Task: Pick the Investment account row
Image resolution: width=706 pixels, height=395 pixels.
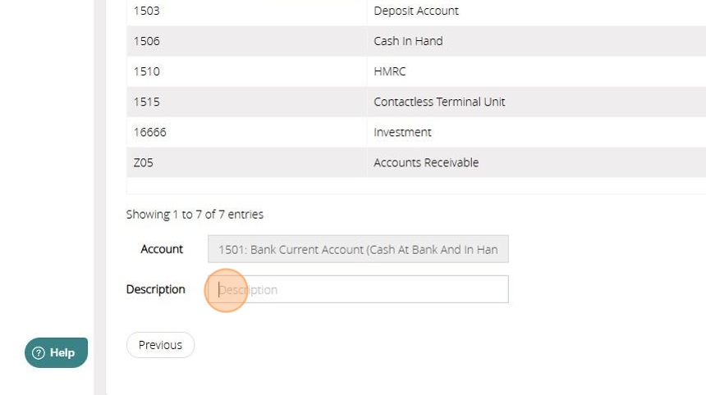Action: [x=402, y=132]
